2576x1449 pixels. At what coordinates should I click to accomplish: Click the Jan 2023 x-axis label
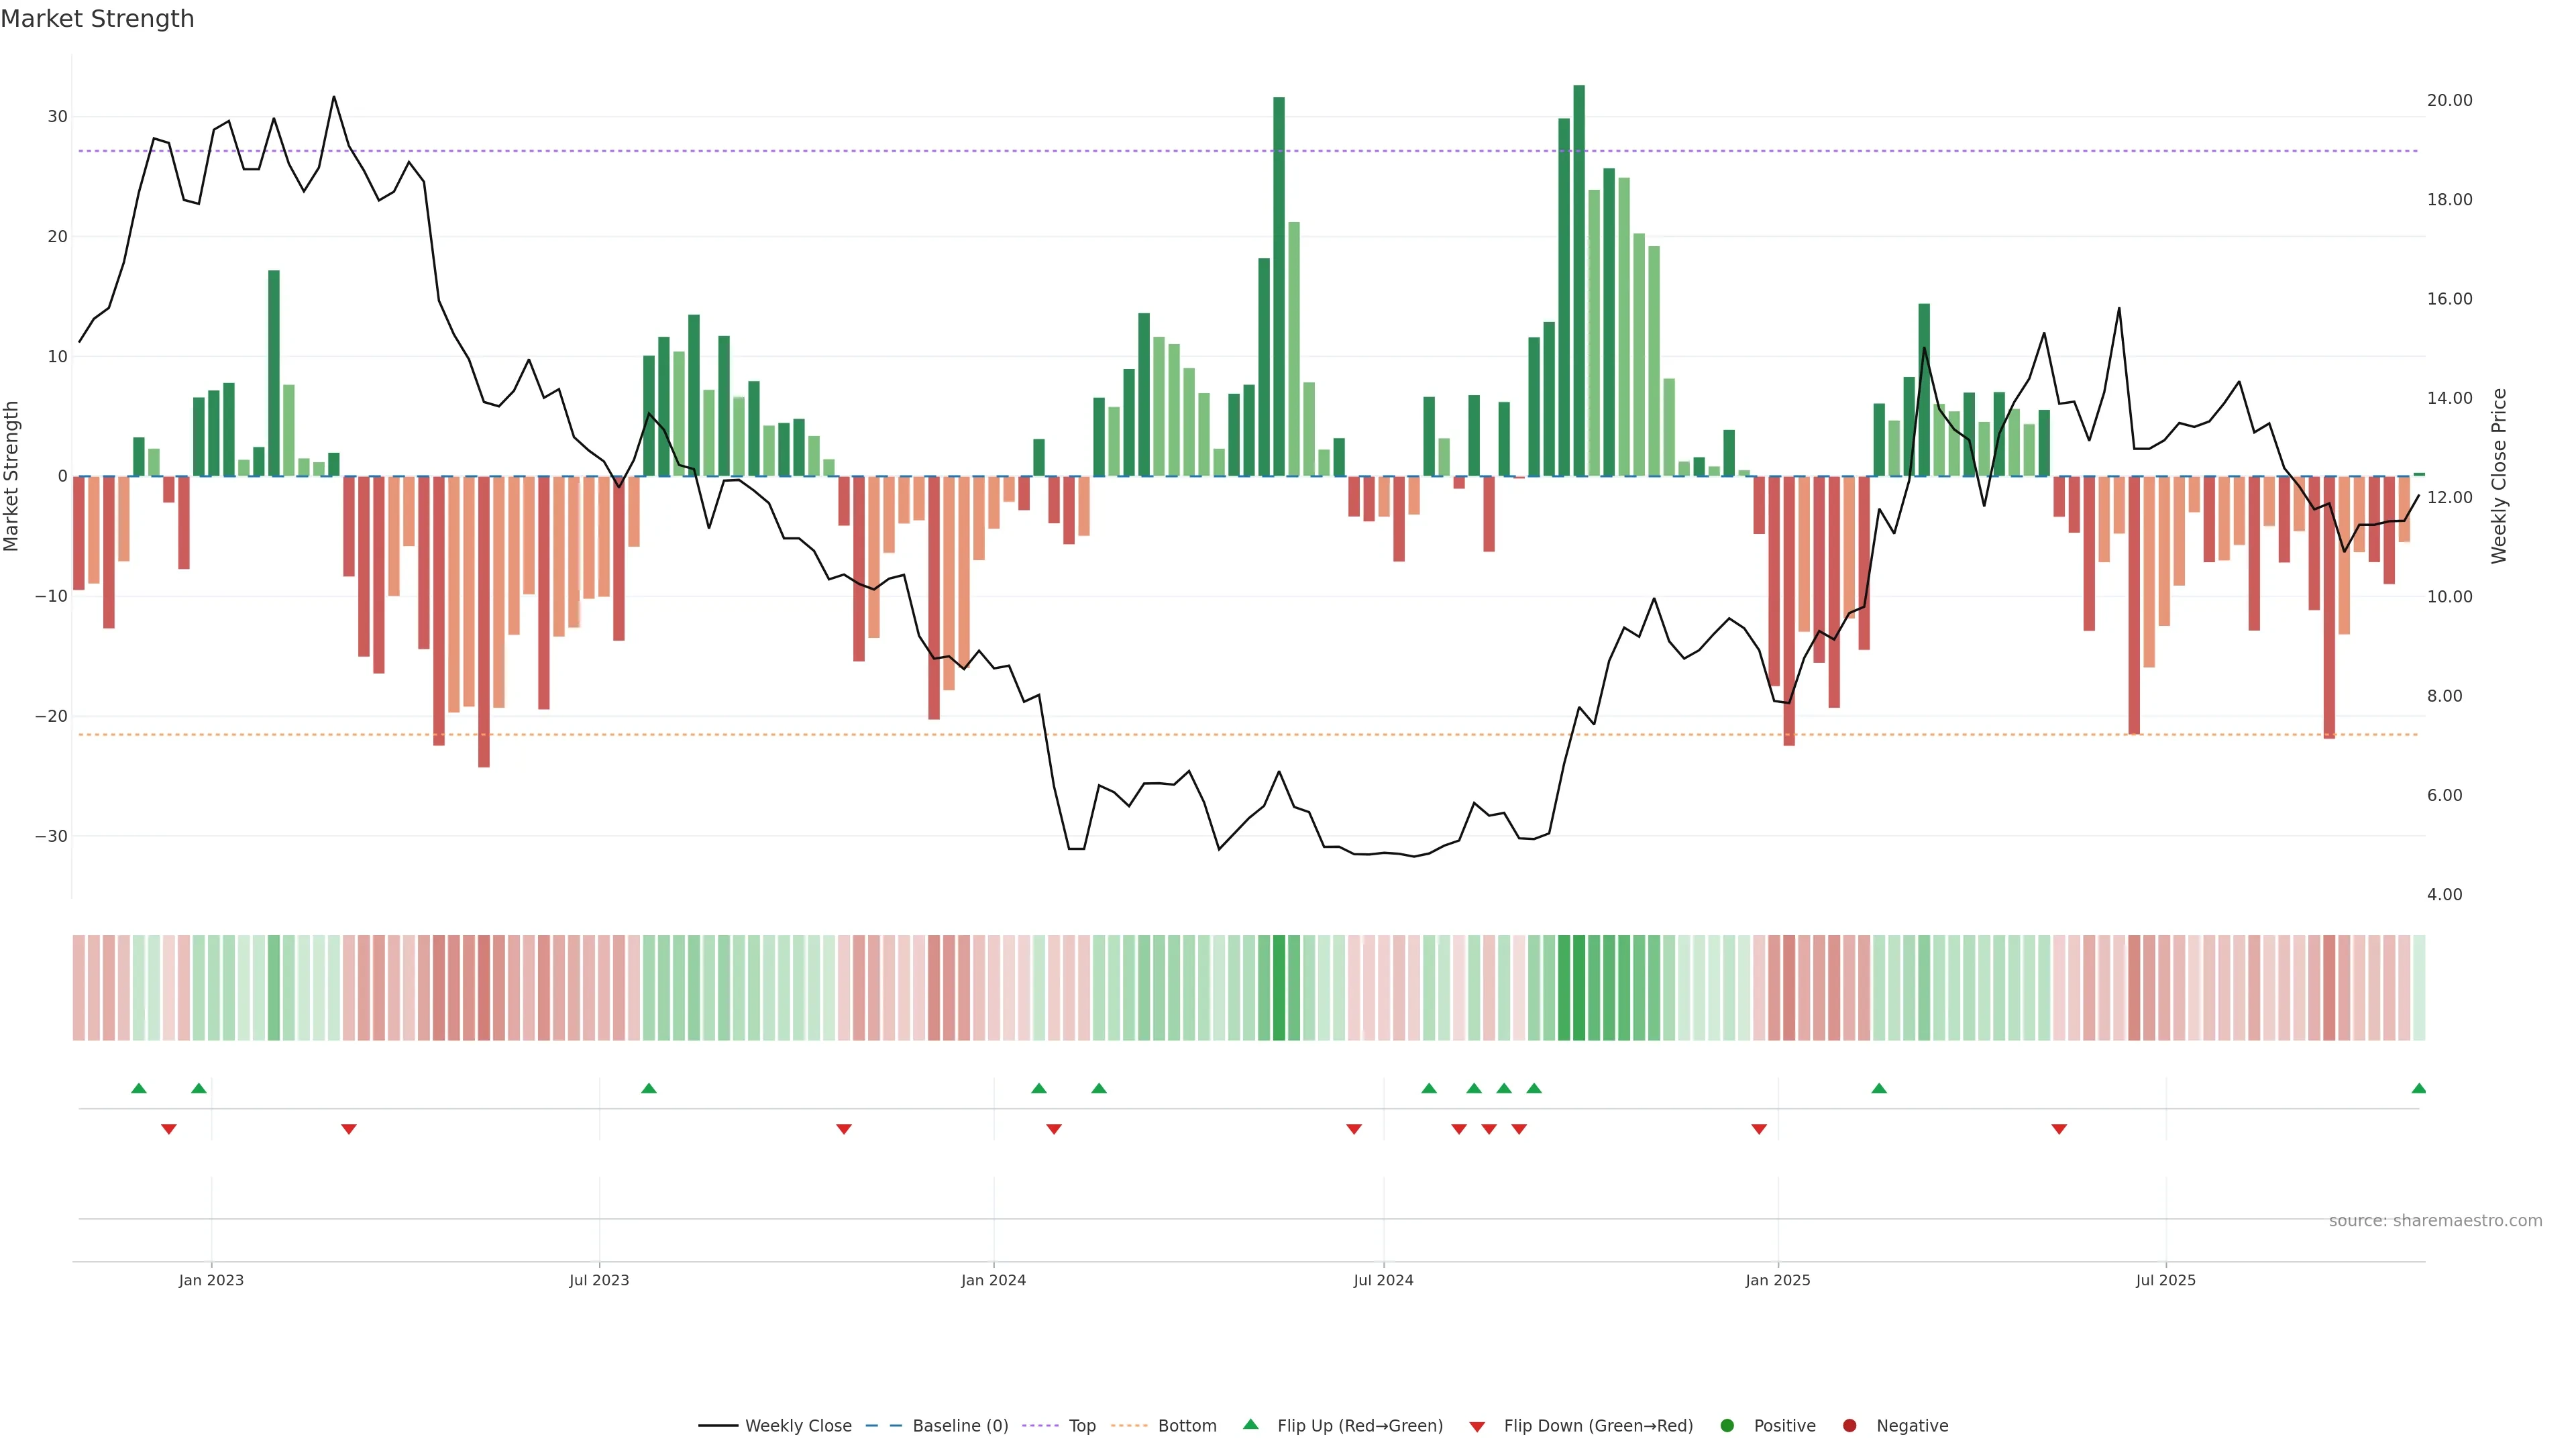211,1280
